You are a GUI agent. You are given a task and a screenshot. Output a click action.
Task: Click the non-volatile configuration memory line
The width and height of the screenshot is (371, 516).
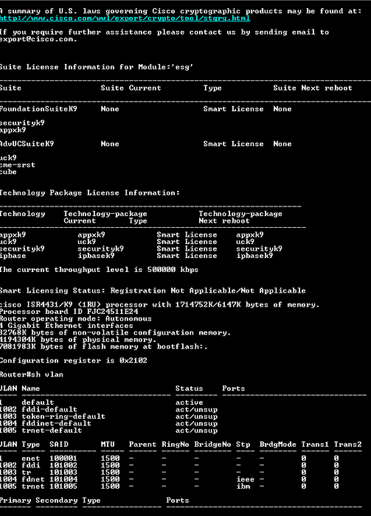pyautogui.click(x=115, y=332)
